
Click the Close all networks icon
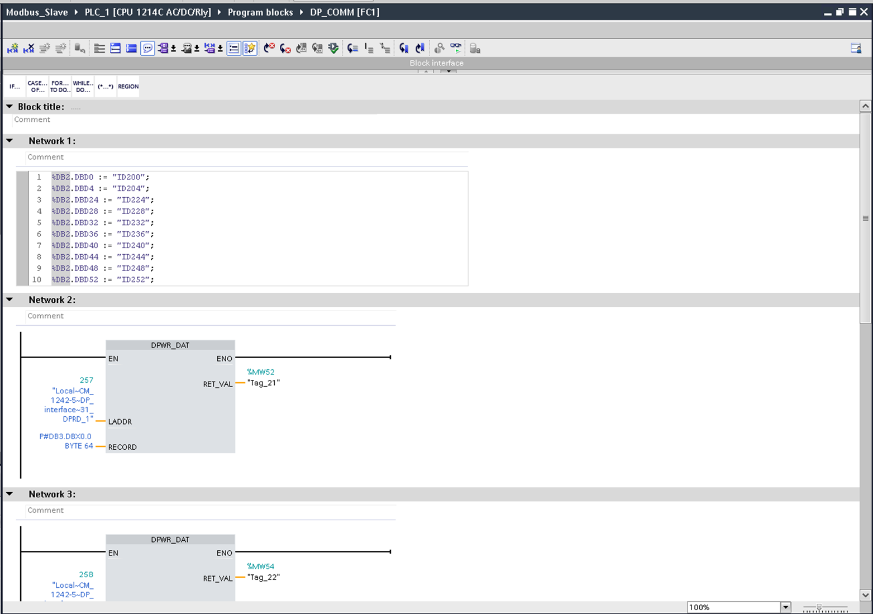tap(131, 49)
